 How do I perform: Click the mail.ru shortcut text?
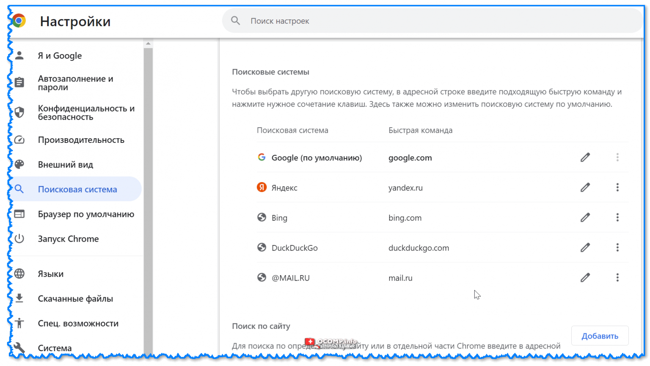coord(400,278)
